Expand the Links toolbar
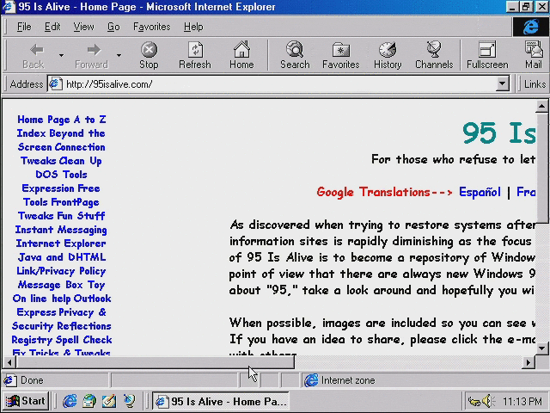 (x=535, y=84)
